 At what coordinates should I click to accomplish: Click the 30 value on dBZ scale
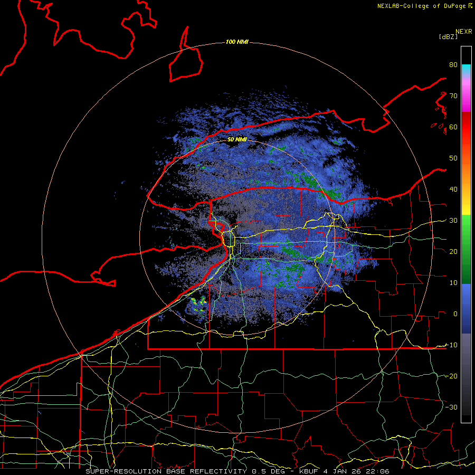453,221
